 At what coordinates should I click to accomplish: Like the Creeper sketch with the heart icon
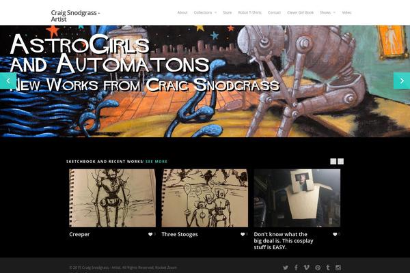click(150, 234)
